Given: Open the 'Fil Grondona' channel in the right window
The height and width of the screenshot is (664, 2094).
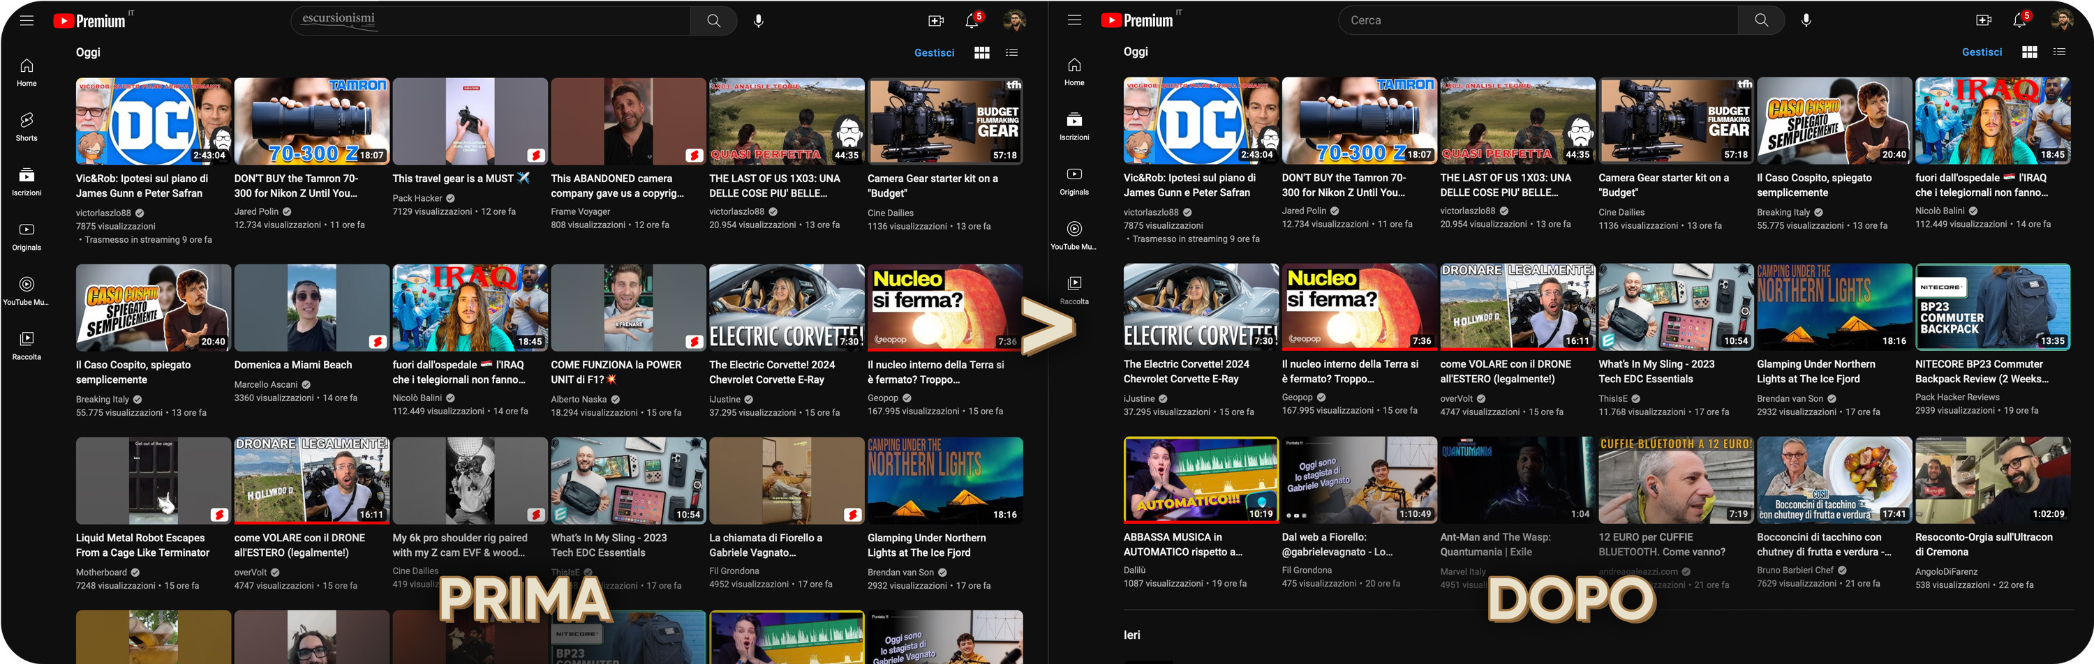Looking at the screenshot, I should (x=1307, y=571).
